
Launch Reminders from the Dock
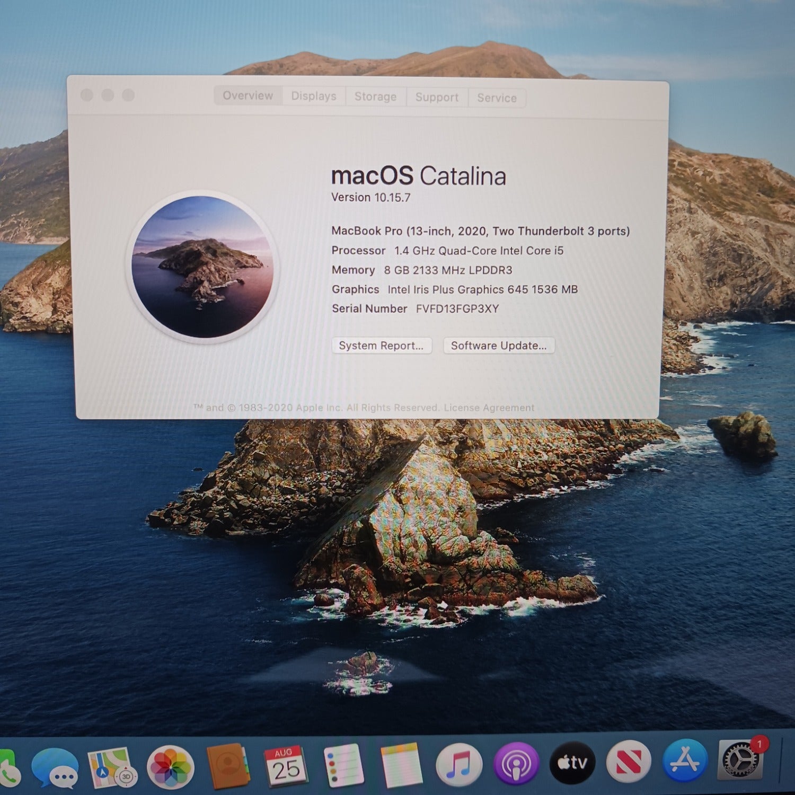[x=343, y=765]
